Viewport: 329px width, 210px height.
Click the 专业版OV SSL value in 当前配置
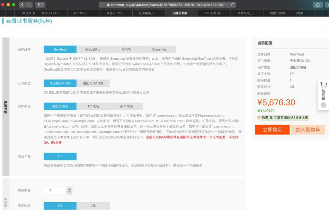pos(300,61)
